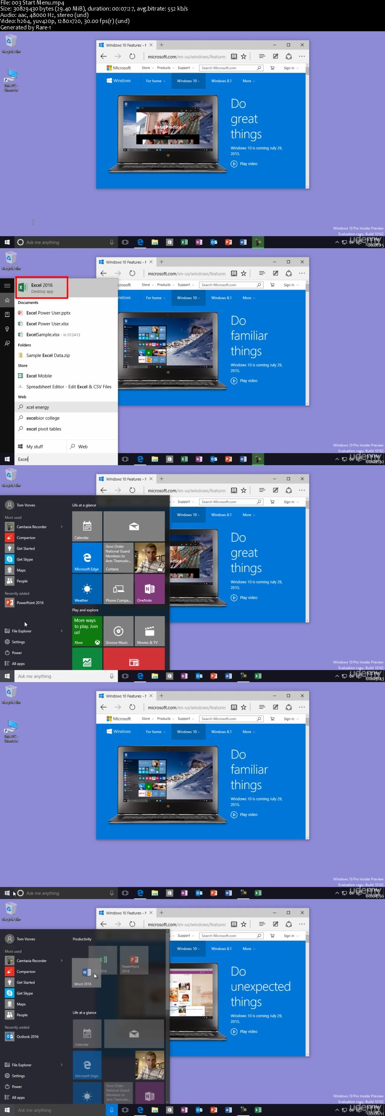The width and height of the screenshot is (385, 1116).
Task: Click the 'Store' results section heading above Excel Mobile
Action: point(23,365)
